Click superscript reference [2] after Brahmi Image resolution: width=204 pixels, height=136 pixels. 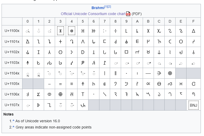tap(109, 6)
